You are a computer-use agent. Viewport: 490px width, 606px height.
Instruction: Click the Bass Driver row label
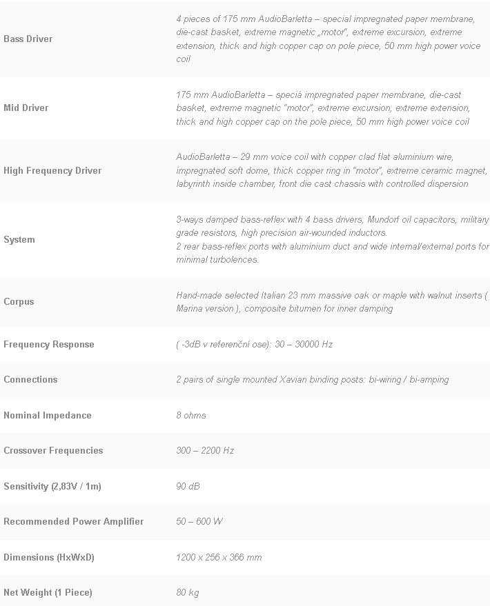pyautogui.click(x=28, y=39)
